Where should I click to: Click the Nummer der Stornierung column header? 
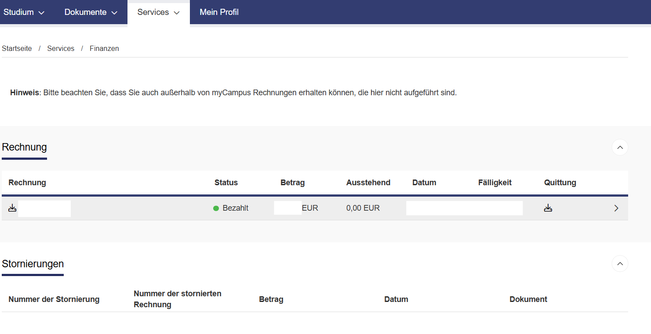coord(54,299)
